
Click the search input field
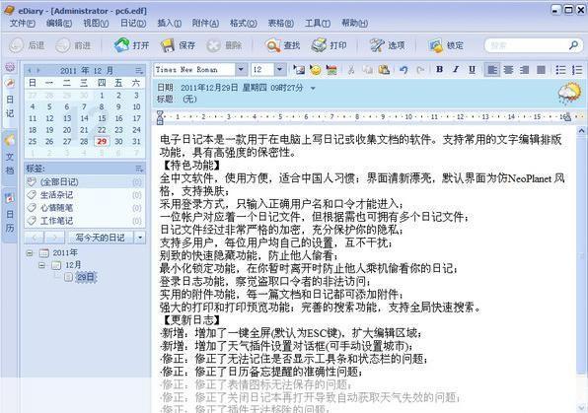[527, 45]
